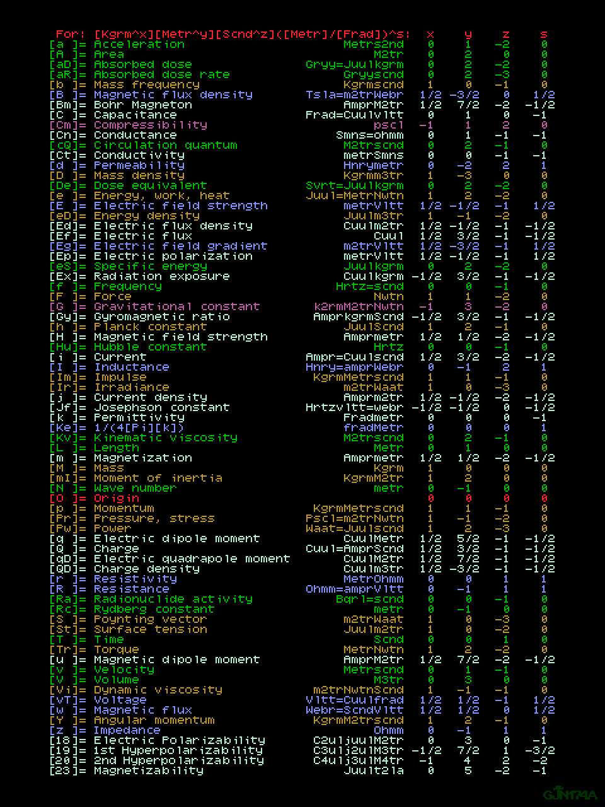Select the red Origin entry
Viewport: 605px width, 807px height.
tap(116, 498)
